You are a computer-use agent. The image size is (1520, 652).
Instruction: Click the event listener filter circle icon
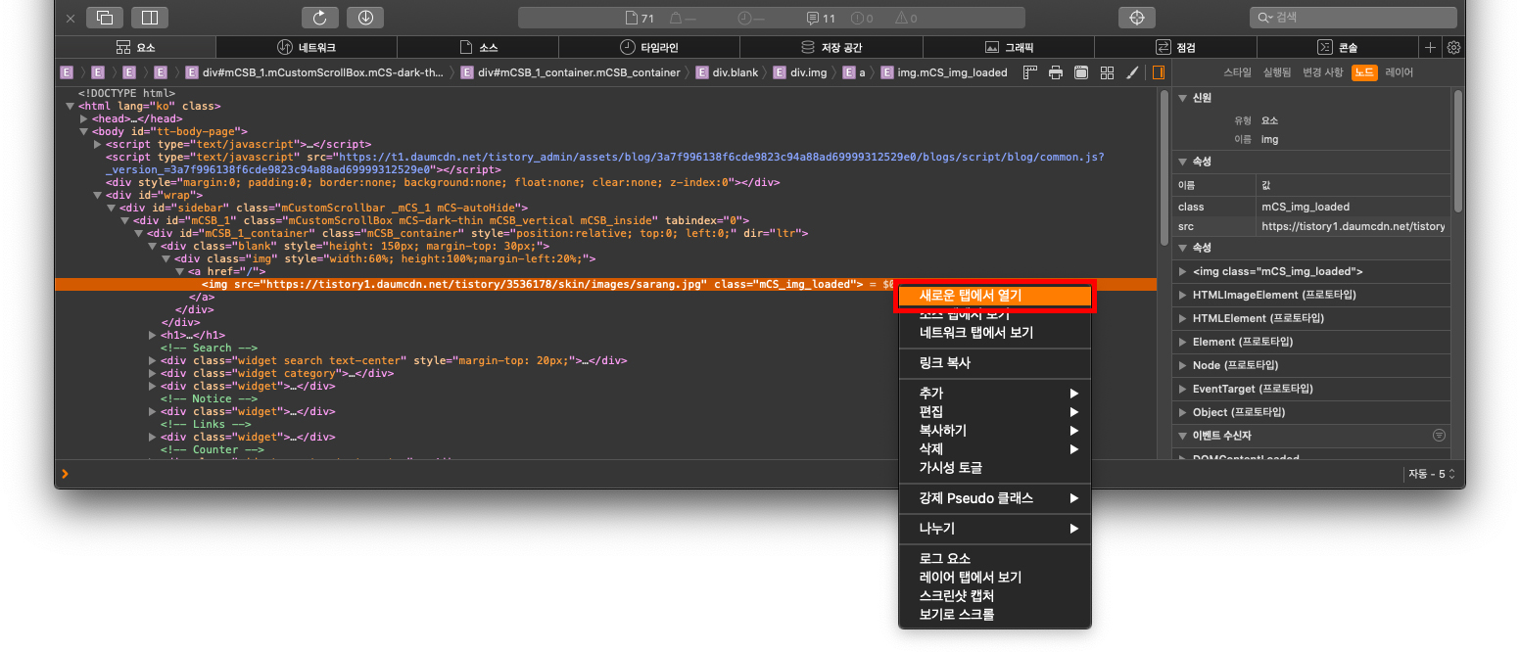[1439, 435]
